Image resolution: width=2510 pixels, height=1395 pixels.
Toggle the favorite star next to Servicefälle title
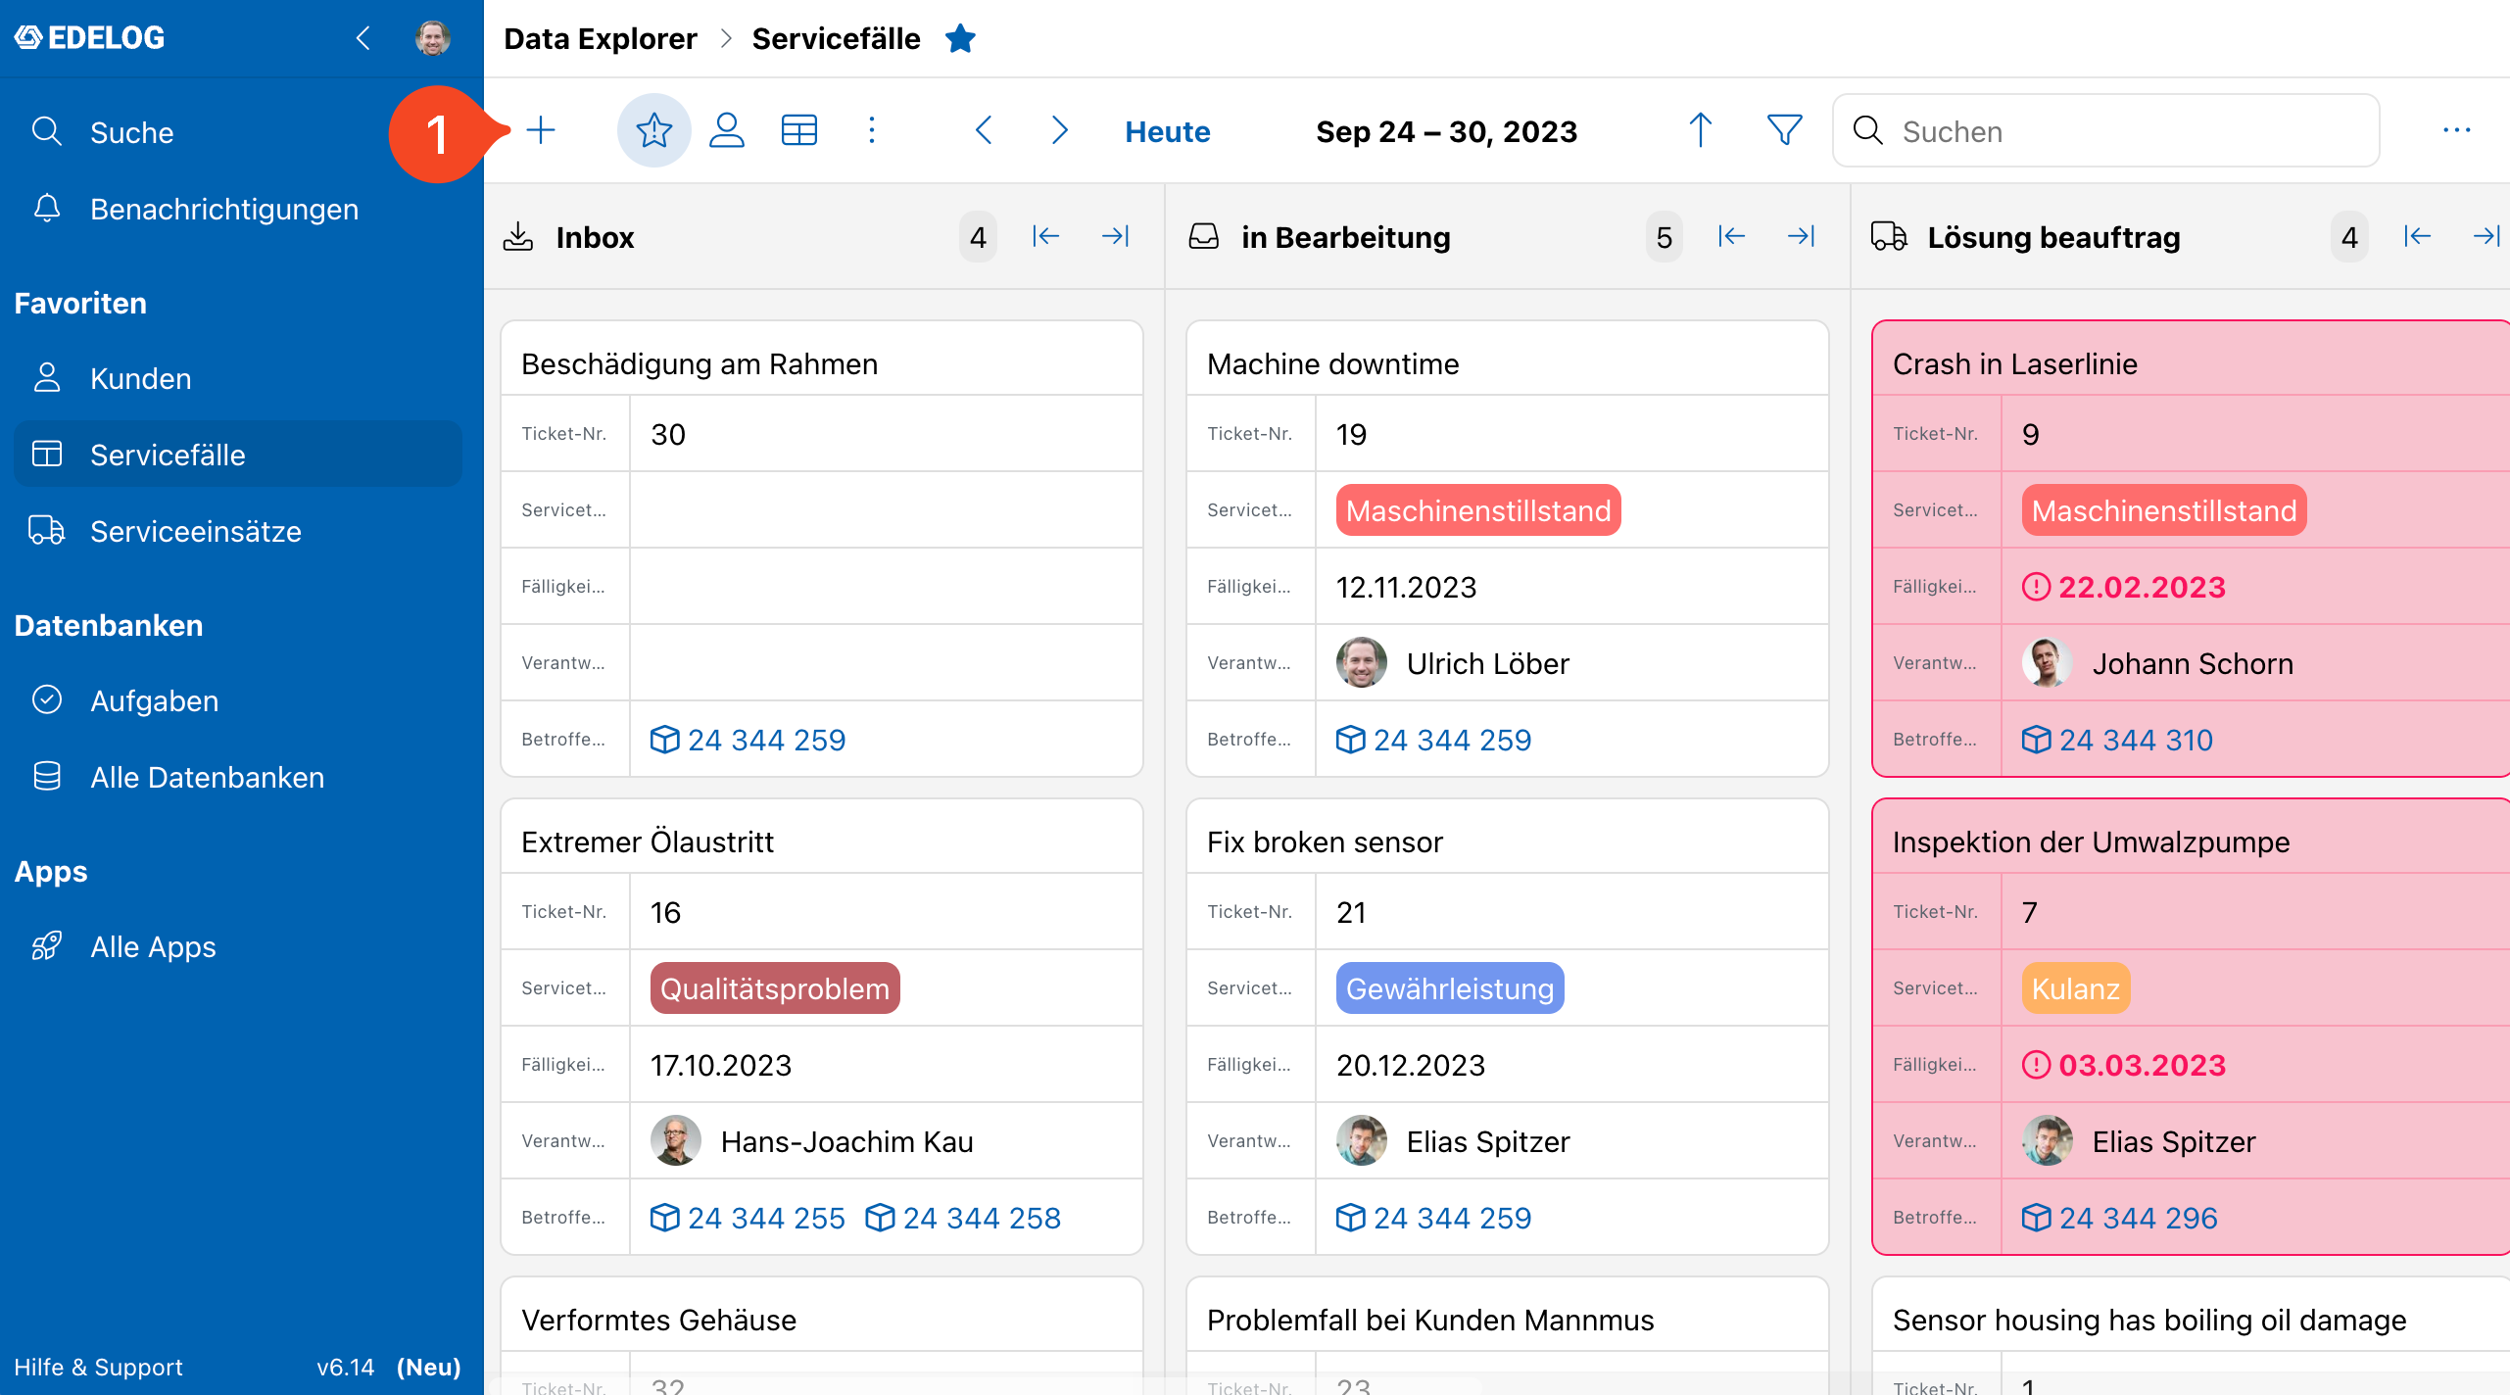click(960, 39)
